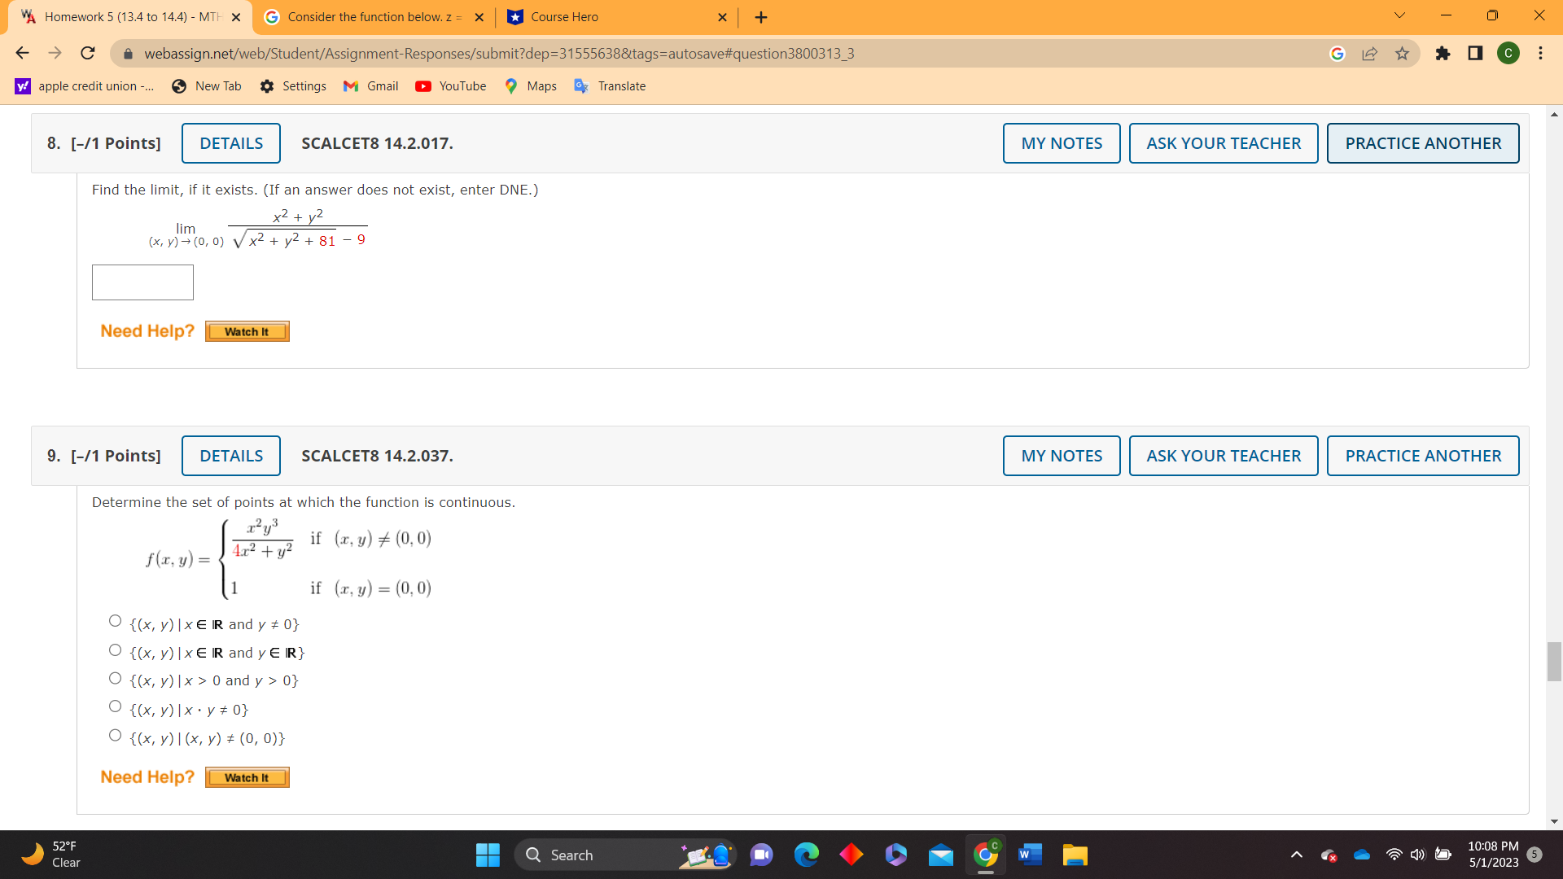Click the browser reload icon
Image resolution: width=1563 pixels, height=879 pixels.
pos(88,54)
